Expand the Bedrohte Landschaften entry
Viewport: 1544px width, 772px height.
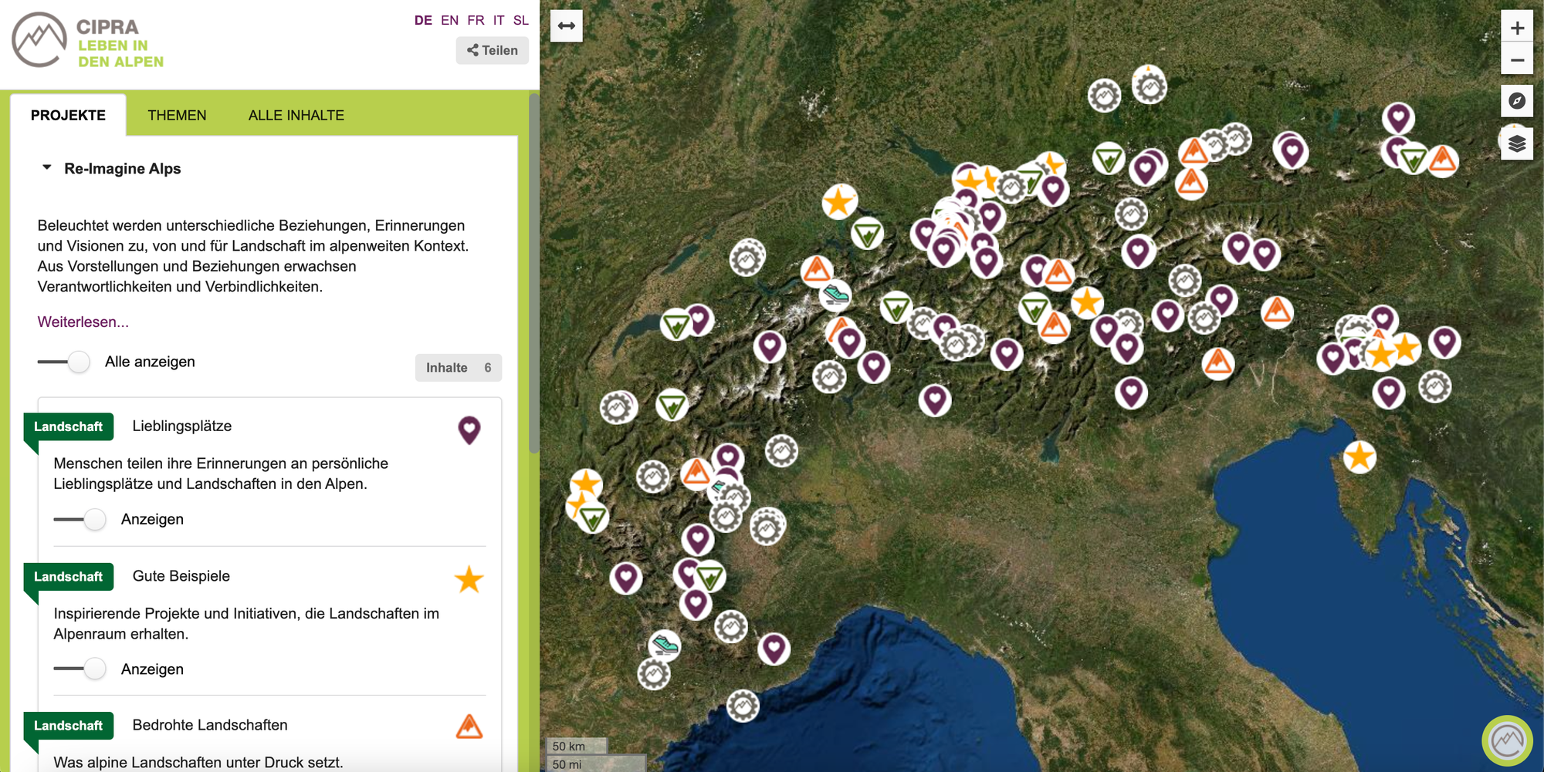tap(209, 725)
